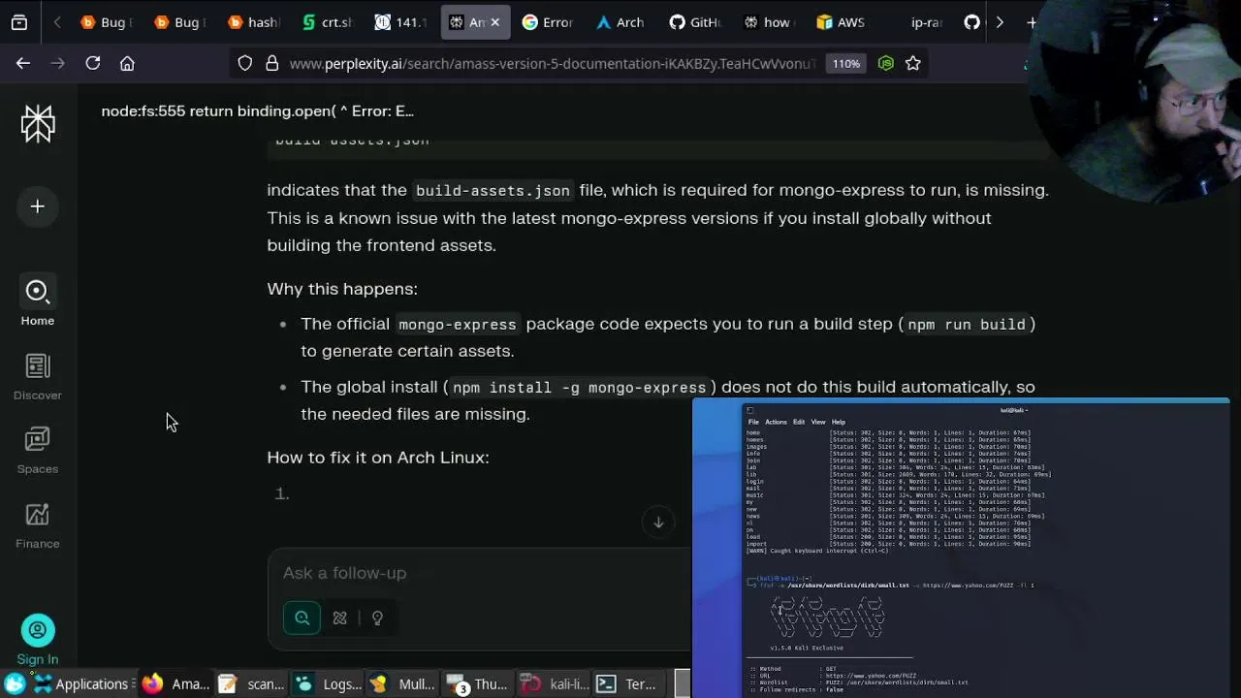Click the 'build-assets.json' inline code
The image size is (1241, 698).
pyautogui.click(x=493, y=191)
